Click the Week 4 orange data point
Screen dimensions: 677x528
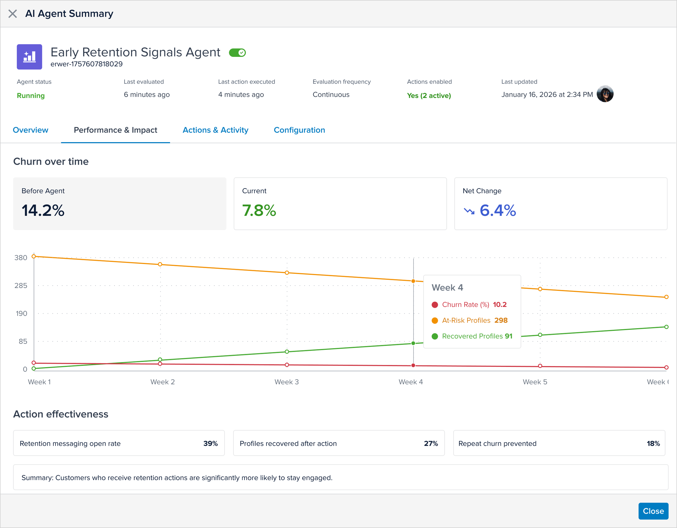click(x=413, y=281)
